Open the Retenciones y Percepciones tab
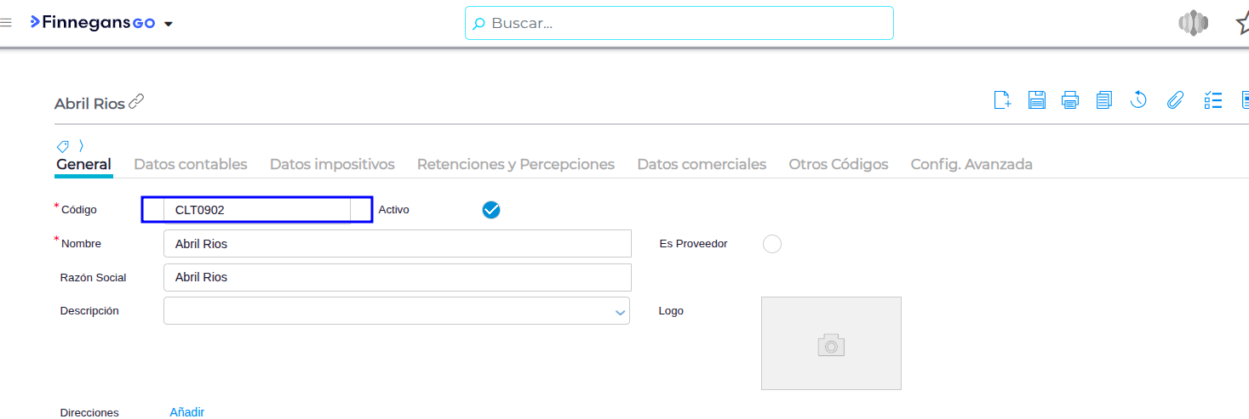Screen dimensions: 1249x419 click(515, 164)
